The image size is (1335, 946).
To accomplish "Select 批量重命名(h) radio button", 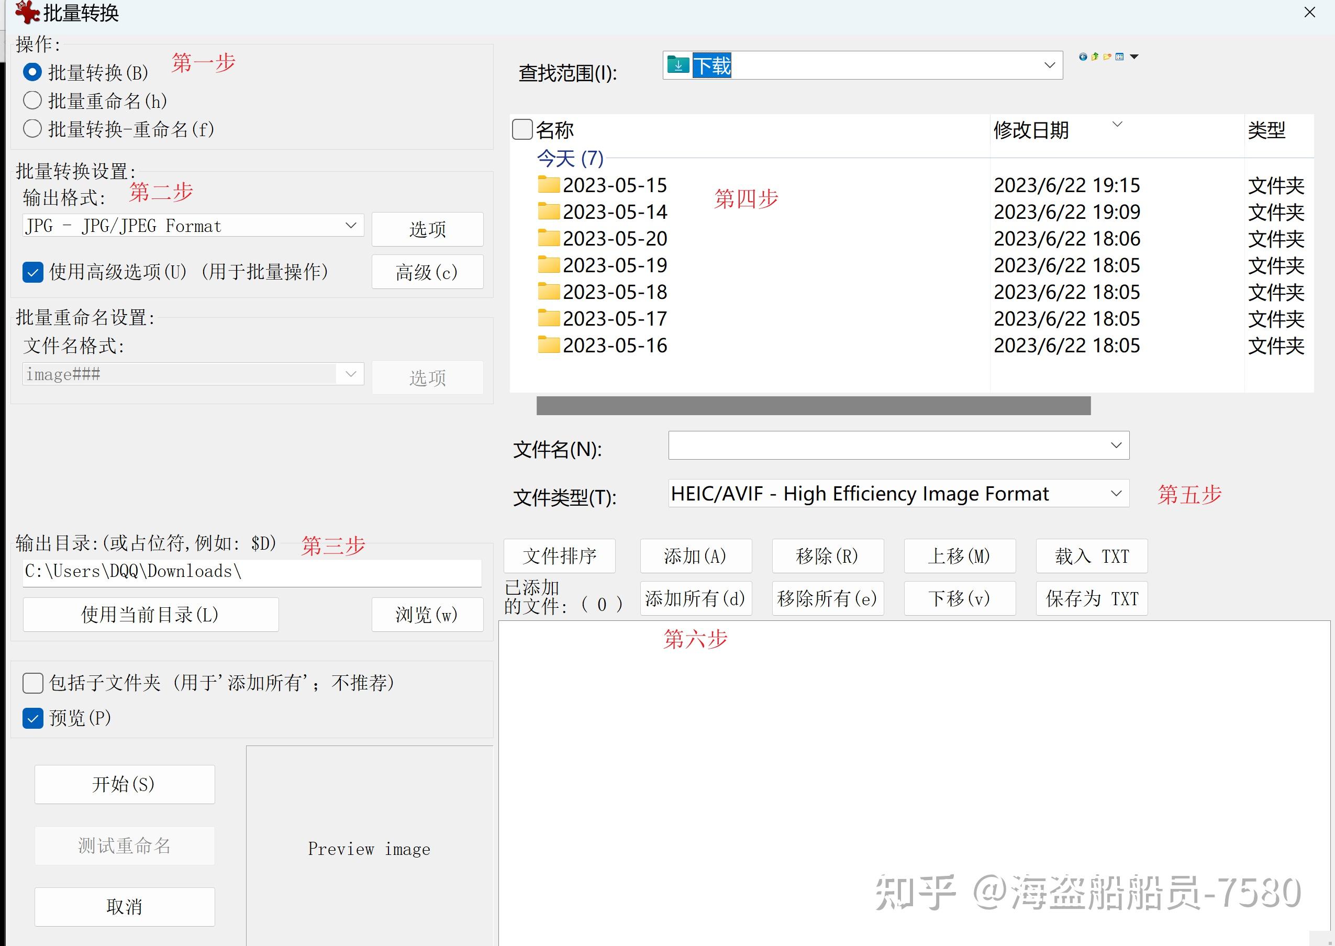I will (32, 100).
